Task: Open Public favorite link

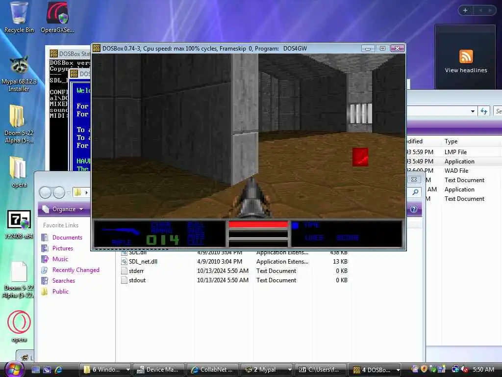Action: [60, 292]
